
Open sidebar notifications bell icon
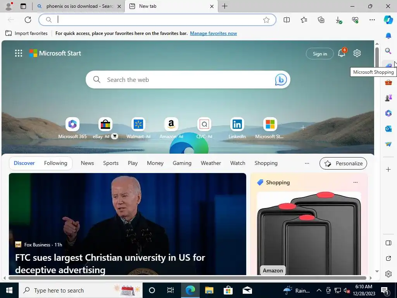point(388,36)
